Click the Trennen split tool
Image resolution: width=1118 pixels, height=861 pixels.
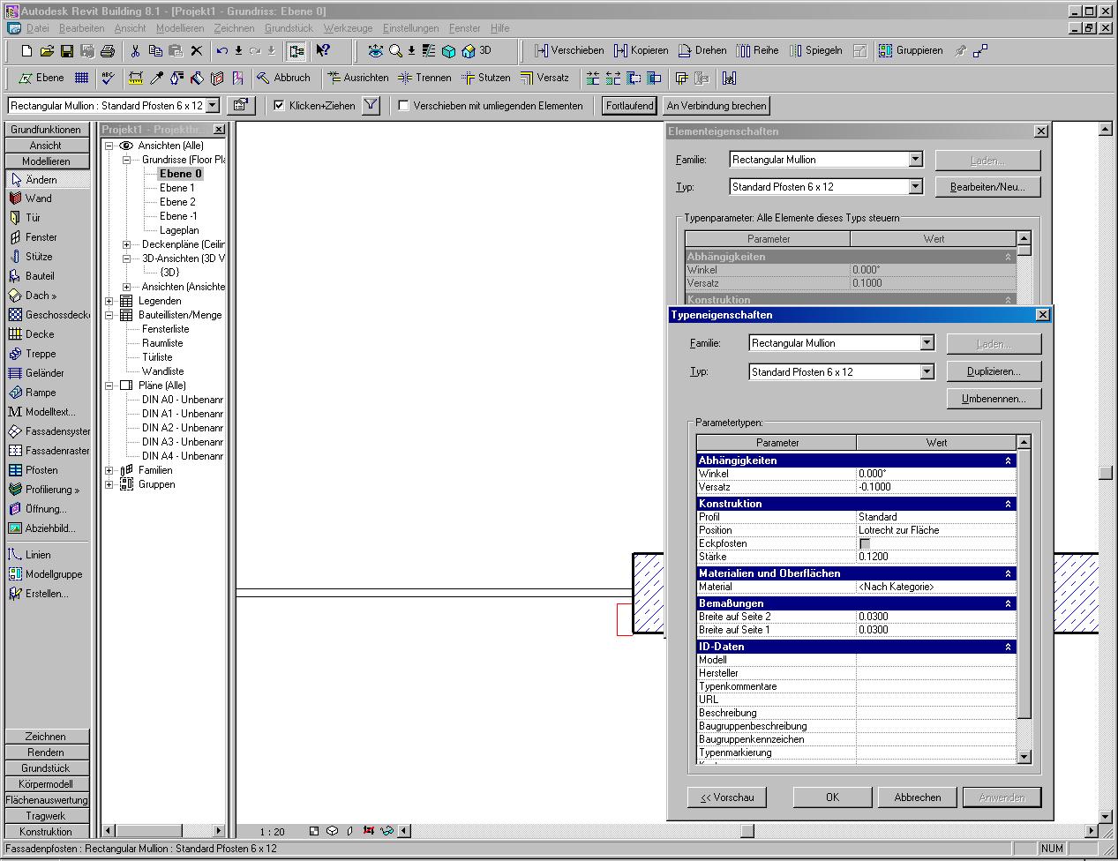(424, 78)
